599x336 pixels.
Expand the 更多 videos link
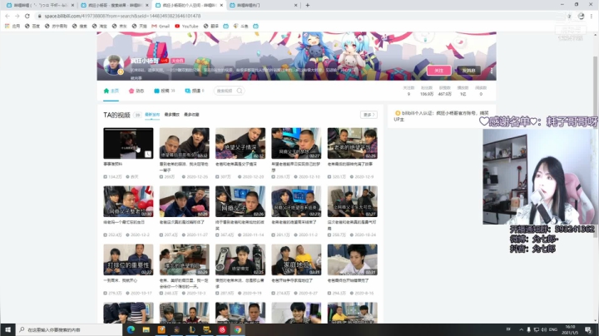point(369,115)
